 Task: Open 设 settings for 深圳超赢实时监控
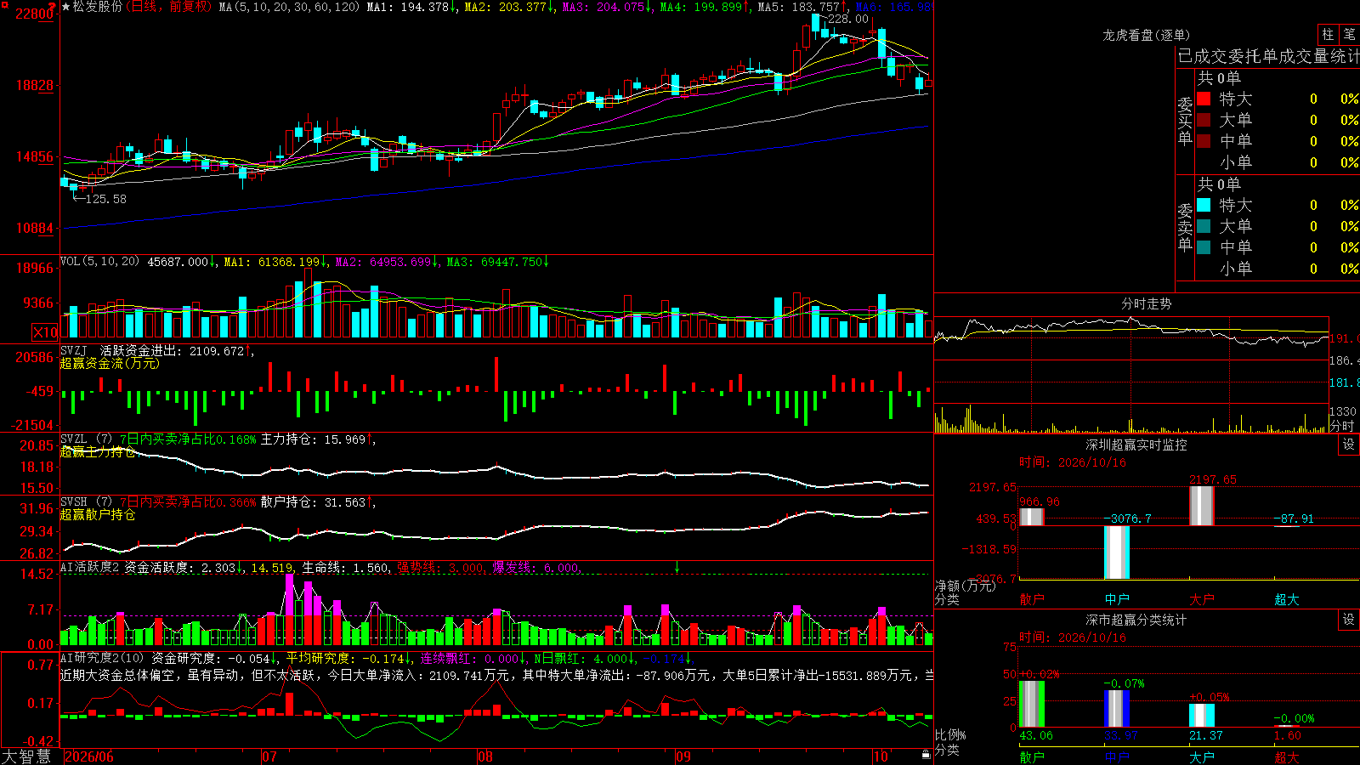pyautogui.click(x=1349, y=445)
